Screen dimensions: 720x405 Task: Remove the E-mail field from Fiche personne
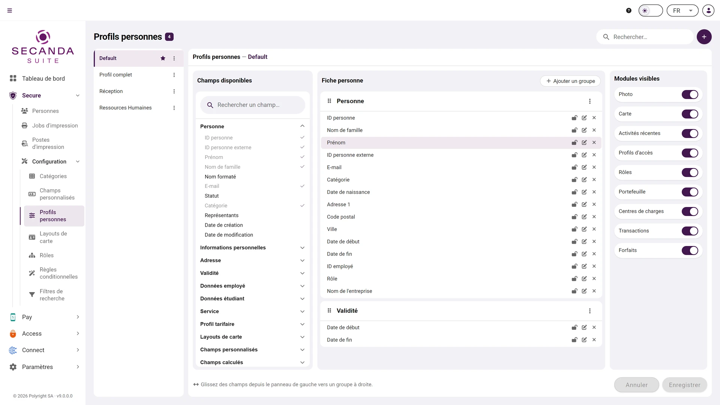594,167
